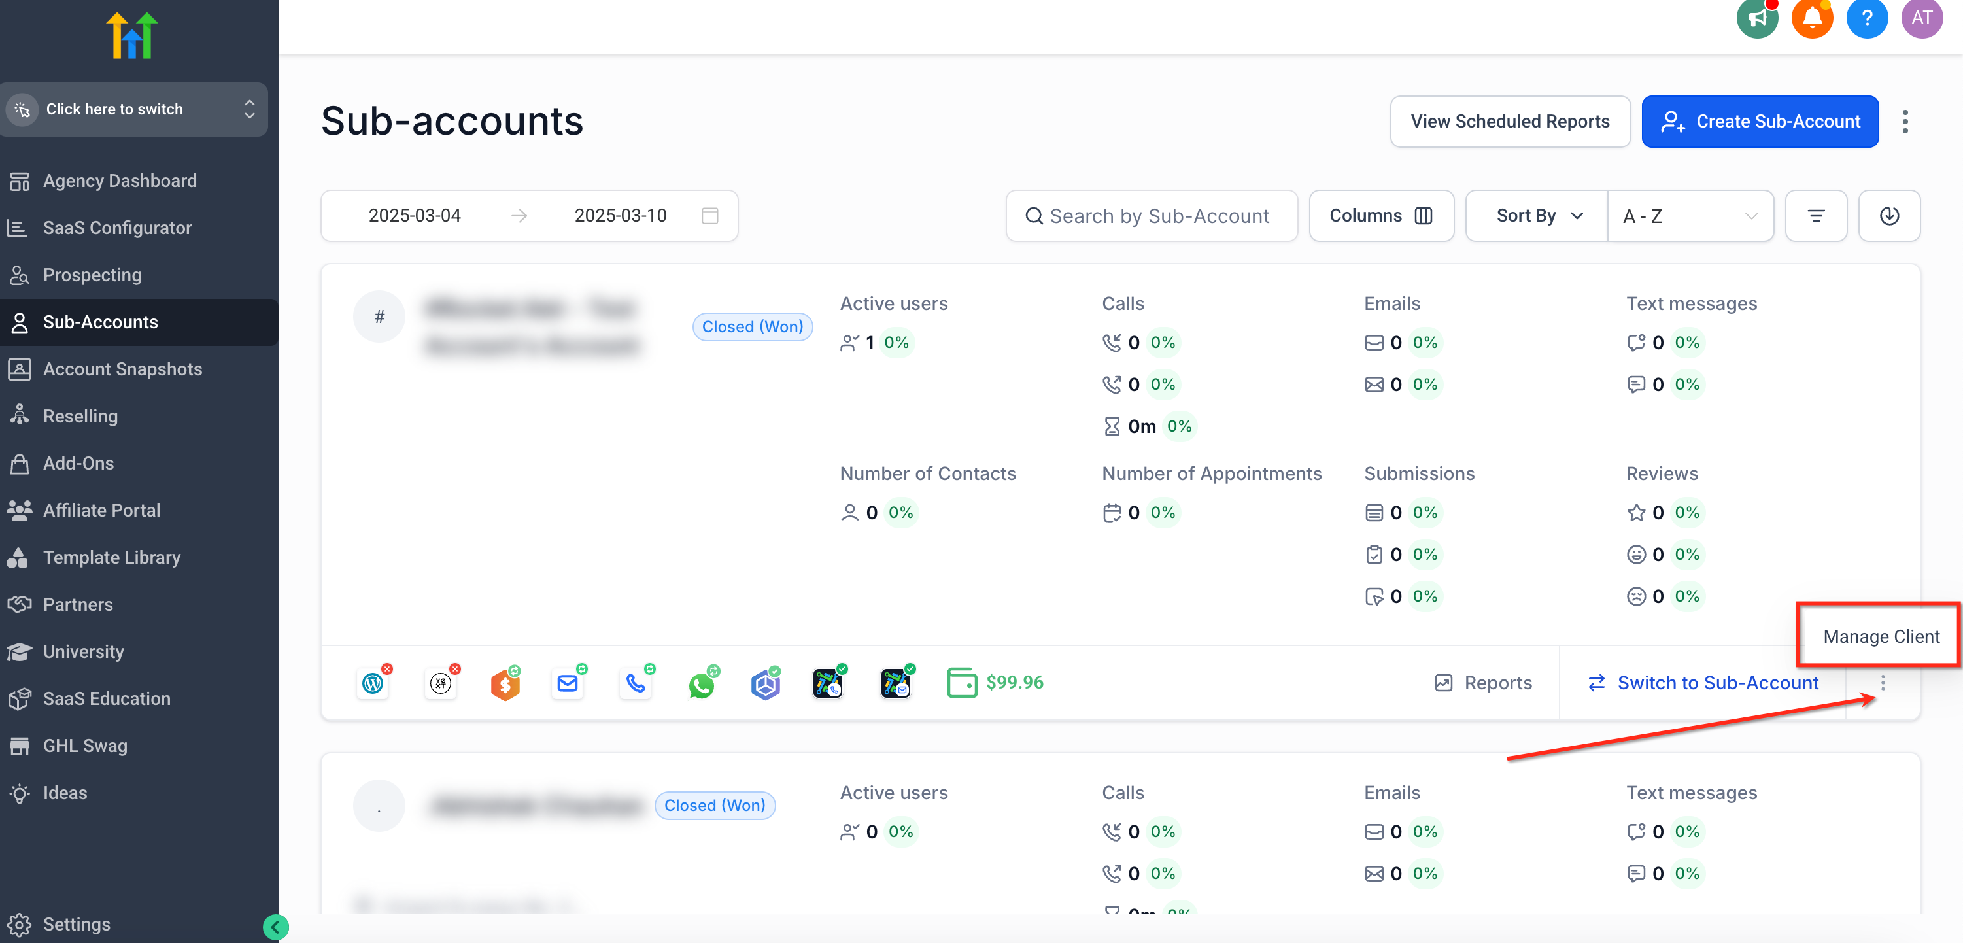Click the WordPress integration icon
1963x943 pixels.
(373, 683)
